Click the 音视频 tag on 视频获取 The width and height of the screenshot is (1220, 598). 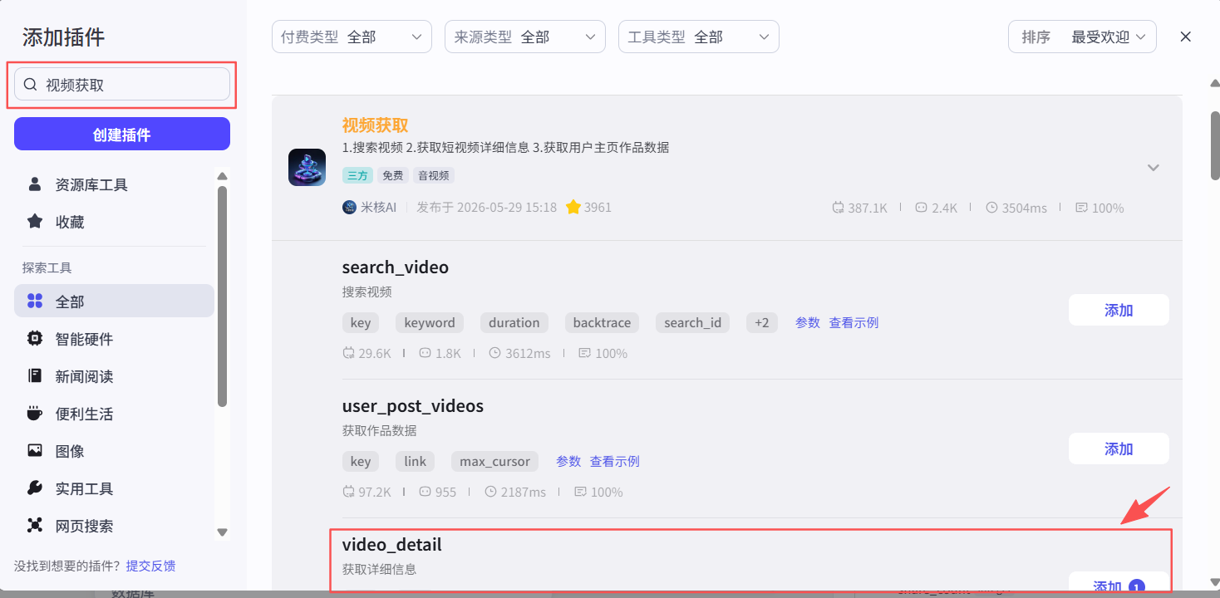[434, 175]
